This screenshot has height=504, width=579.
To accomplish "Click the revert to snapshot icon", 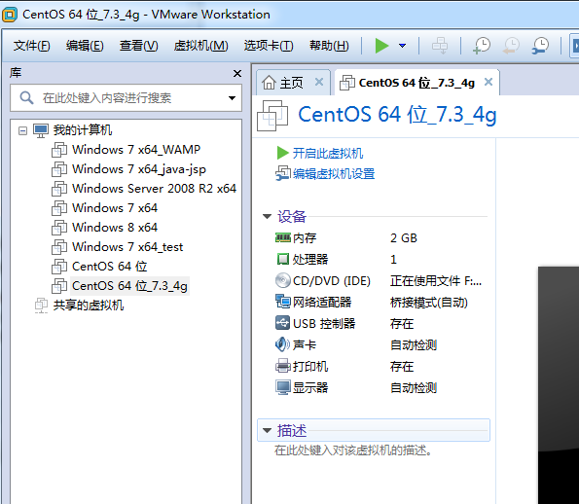I will tap(512, 46).
